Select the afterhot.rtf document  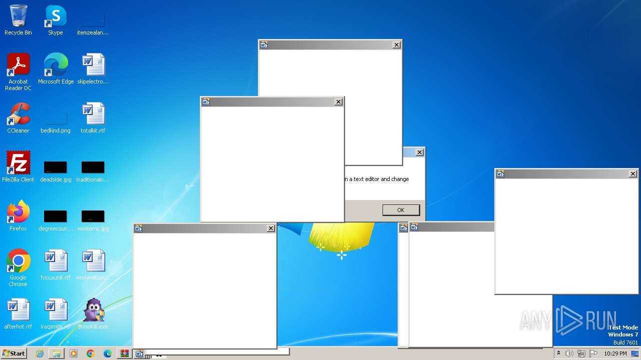click(x=18, y=314)
